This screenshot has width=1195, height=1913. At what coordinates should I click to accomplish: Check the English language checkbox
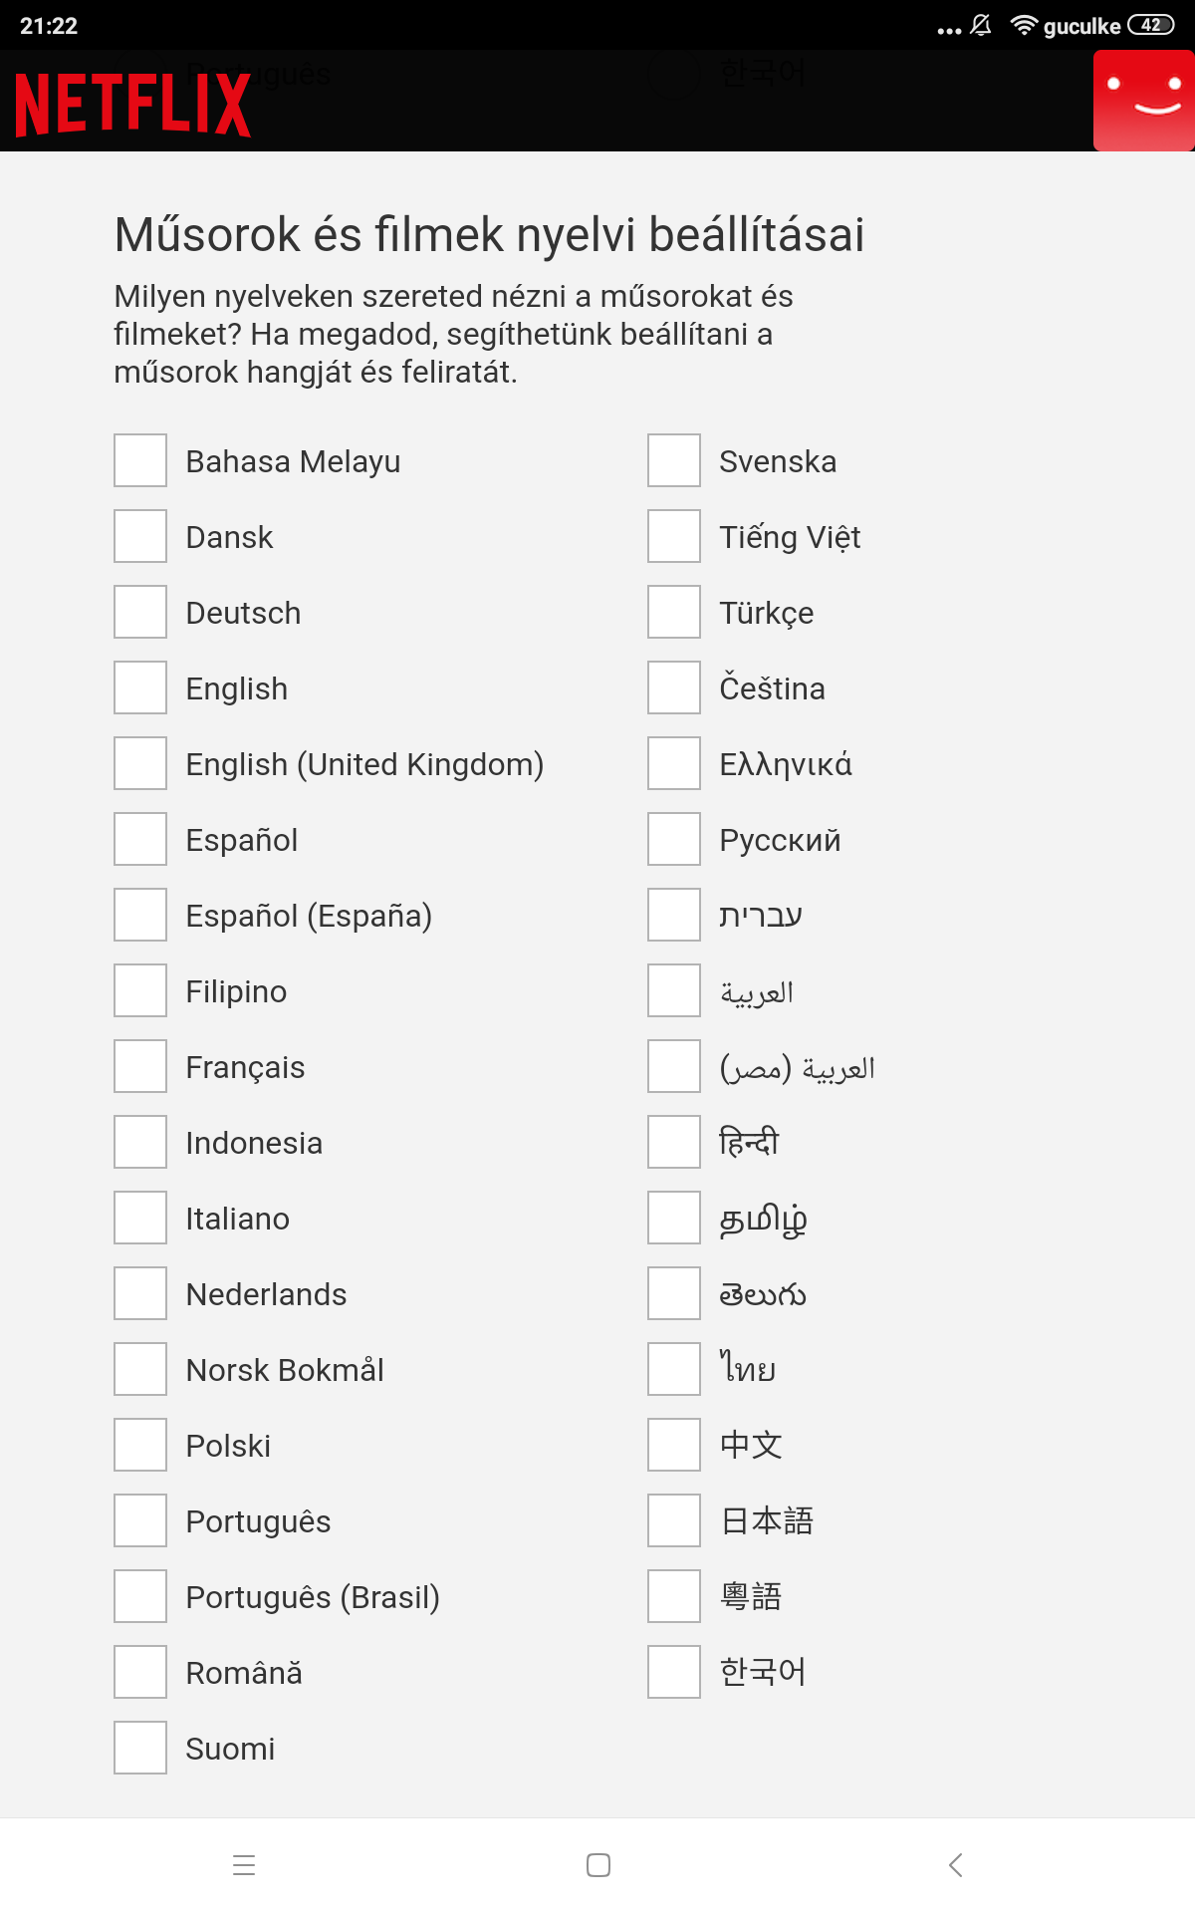coord(140,687)
